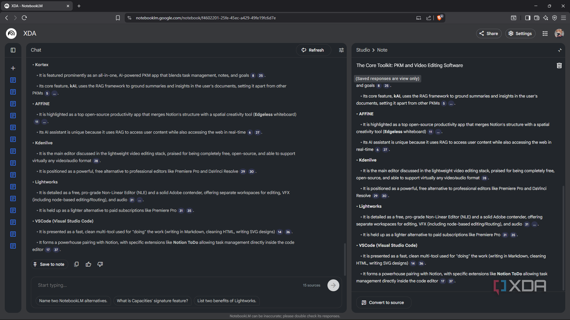
Task: Bookmark this page in address bar
Action: (118, 18)
